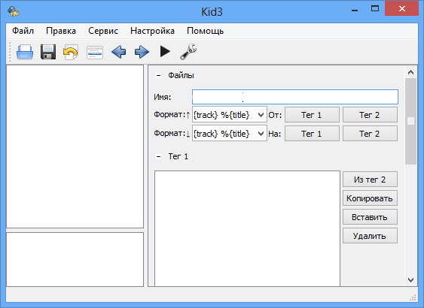Click the Удалить button

click(x=370, y=236)
